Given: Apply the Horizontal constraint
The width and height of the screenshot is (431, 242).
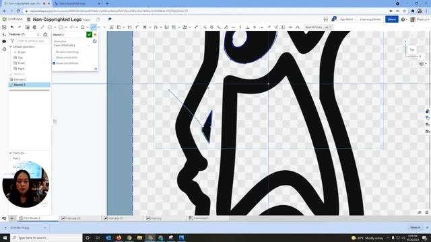Looking at the screenshot, I should [x=233, y=27].
